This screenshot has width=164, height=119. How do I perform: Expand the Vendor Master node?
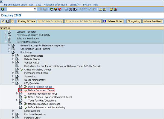point(13,63)
